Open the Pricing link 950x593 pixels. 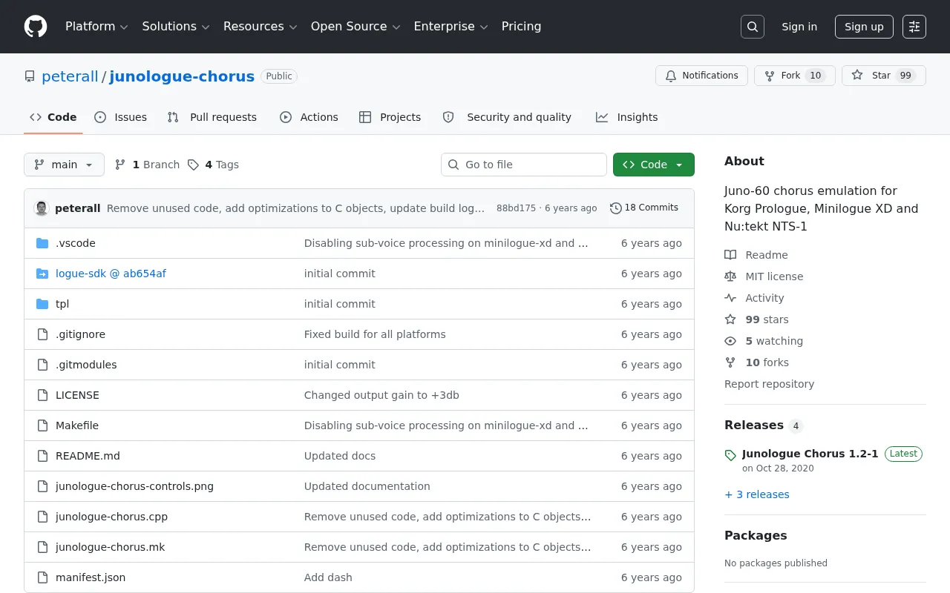521,27
